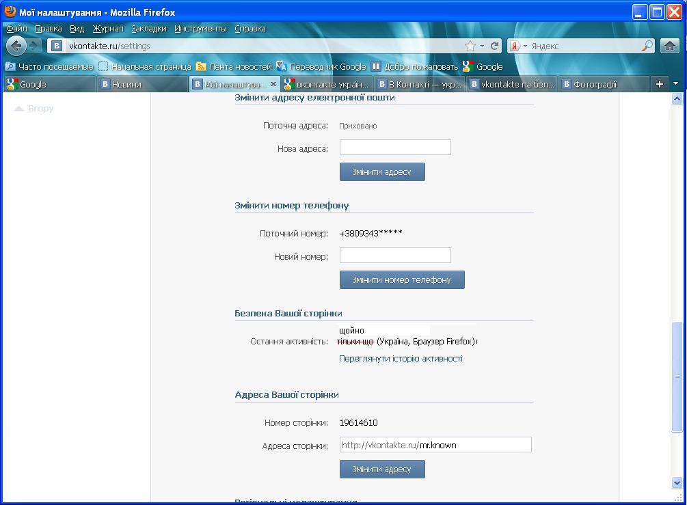Open the Закладки menu
Viewport: 687px width, 505px height.
point(148,29)
